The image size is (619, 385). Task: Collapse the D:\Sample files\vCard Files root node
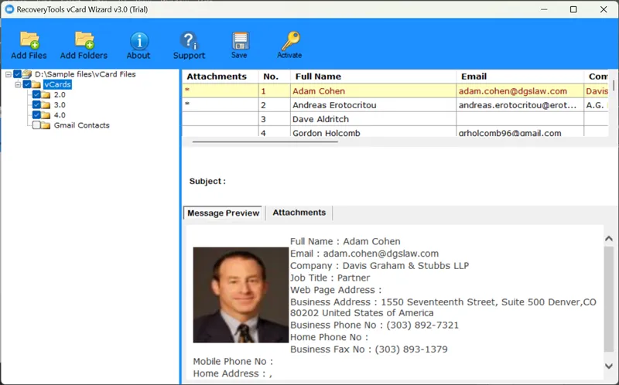(8, 74)
